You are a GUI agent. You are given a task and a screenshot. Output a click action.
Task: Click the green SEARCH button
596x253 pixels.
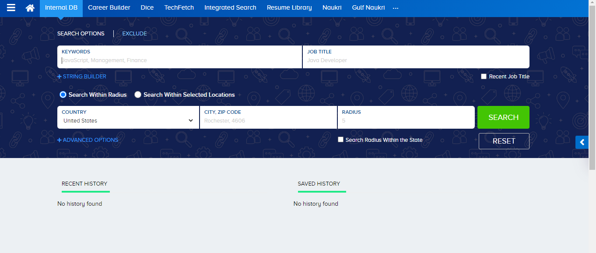click(503, 117)
